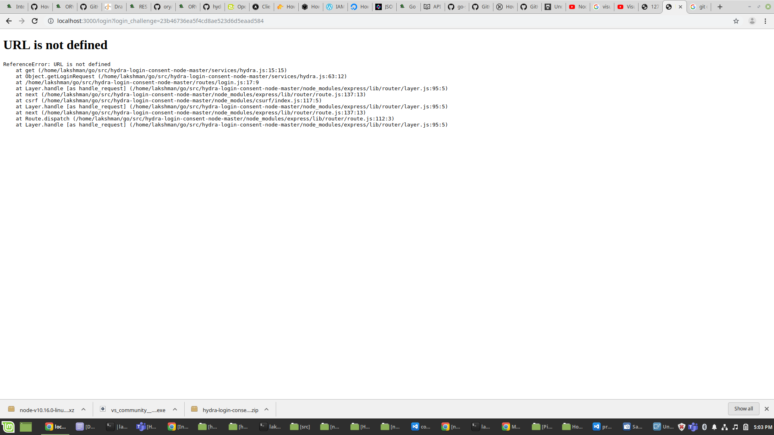The width and height of the screenshot is (774, 435).
Task: Expand options for hydra-login-conse zip download
Action: click(x=266, y=409)
